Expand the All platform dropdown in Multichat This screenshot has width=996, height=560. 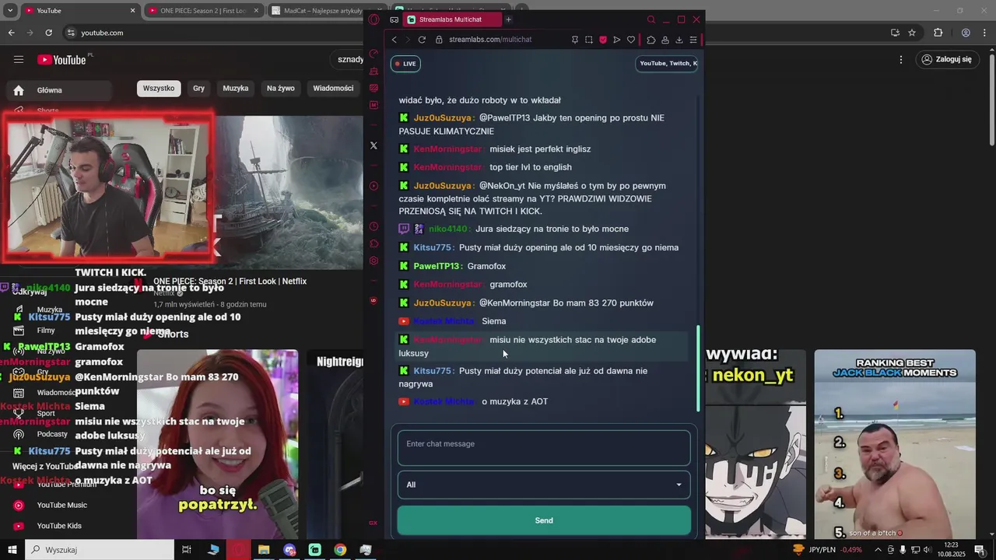(544, 485)
